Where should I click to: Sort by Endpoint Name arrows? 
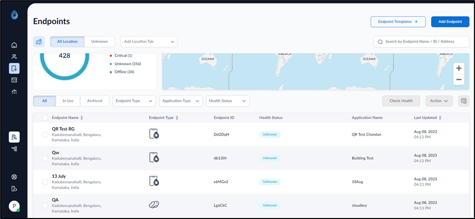click(x=82, y=118)
